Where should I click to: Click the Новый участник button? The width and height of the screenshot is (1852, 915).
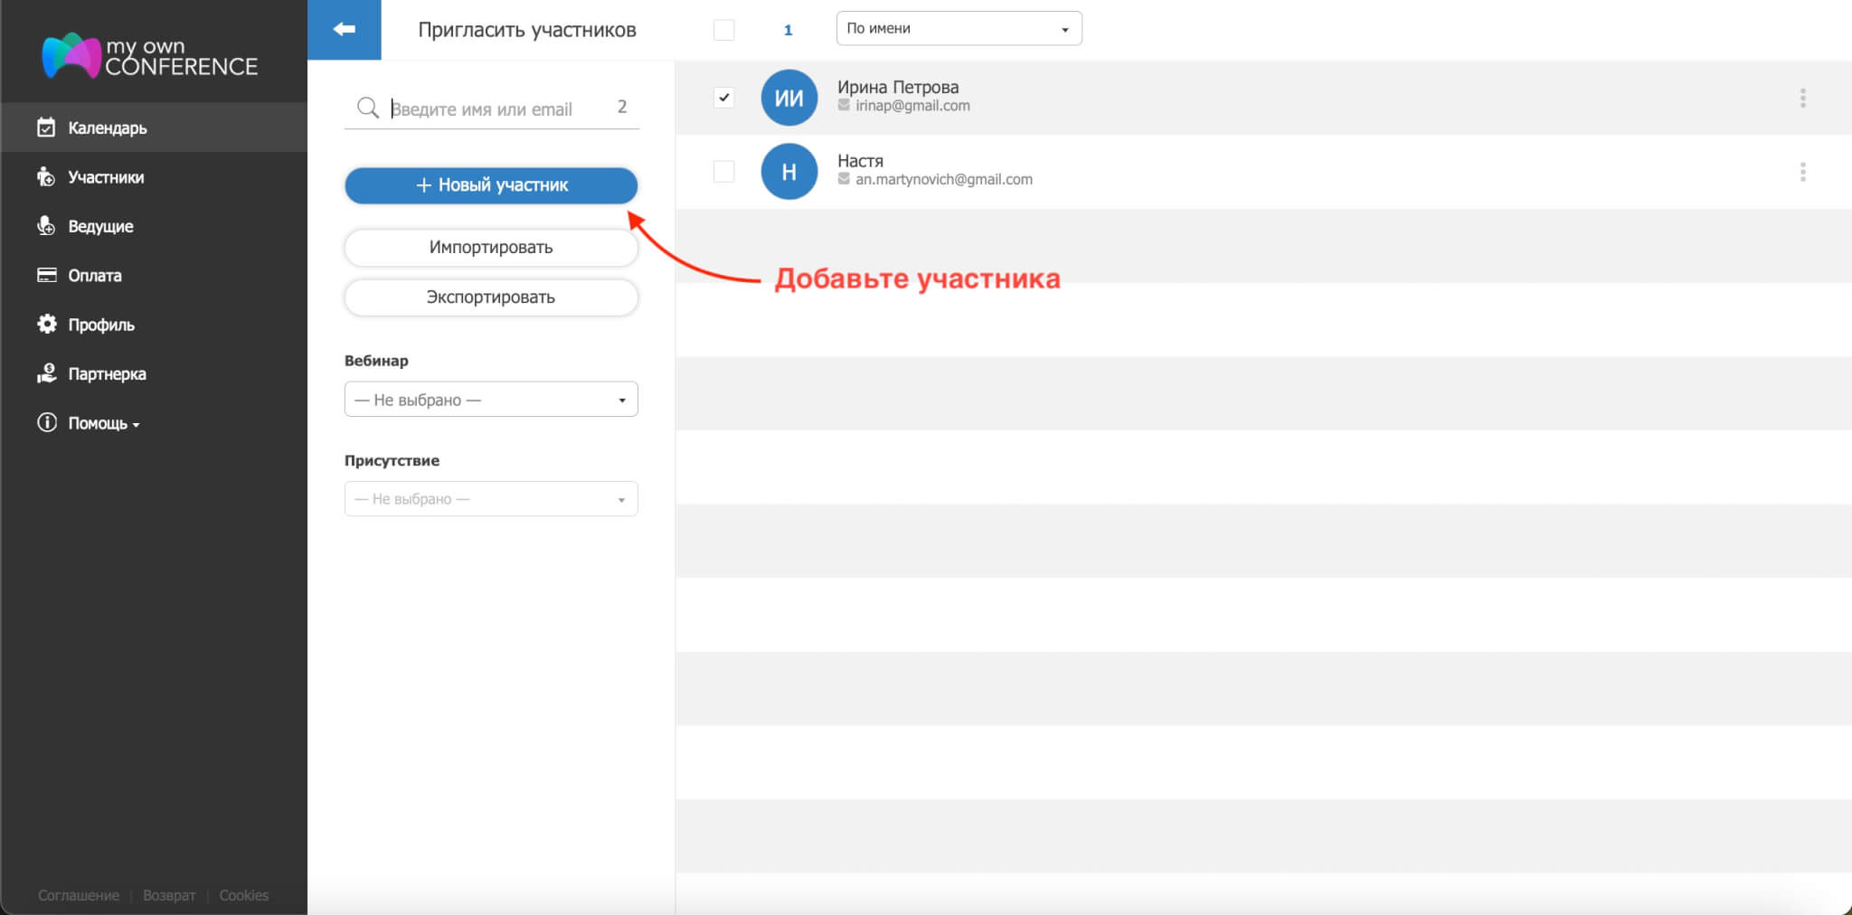[x=491, y=185]
